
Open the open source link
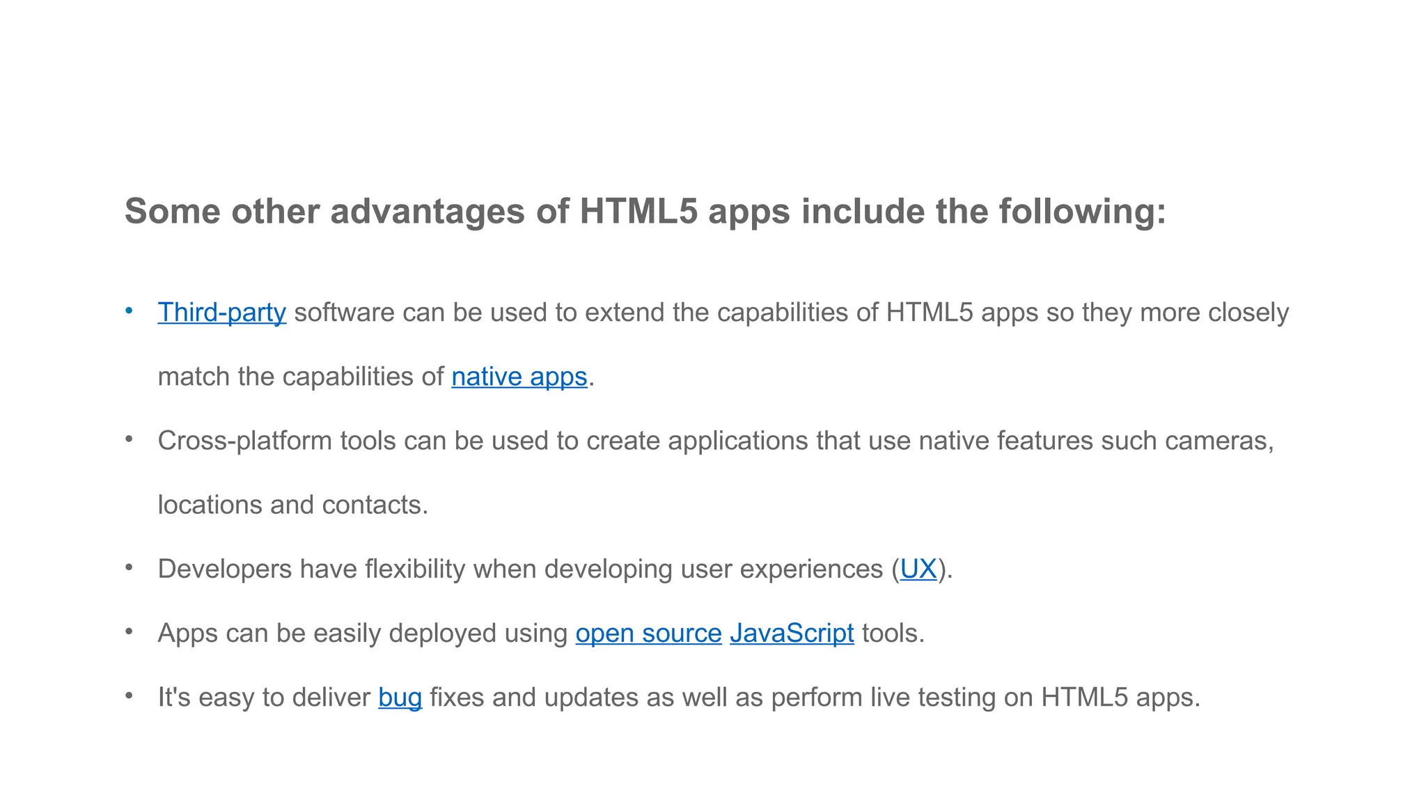tap(648, 634)
